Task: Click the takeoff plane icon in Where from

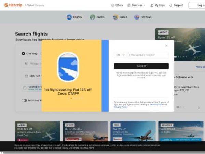Action: tap(26, 63)
